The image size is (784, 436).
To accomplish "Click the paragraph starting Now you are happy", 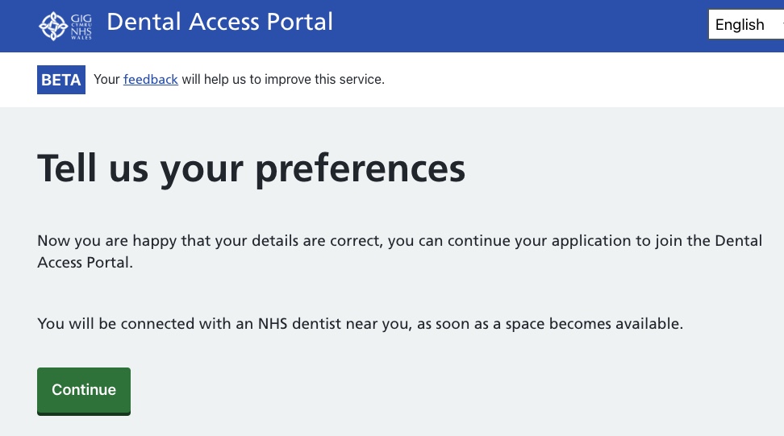I will coord(399,251).
